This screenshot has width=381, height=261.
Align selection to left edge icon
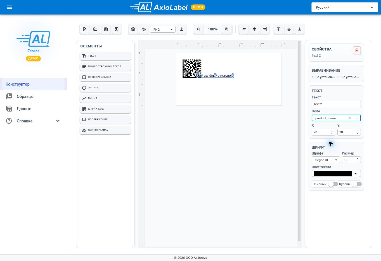(244, 29)
